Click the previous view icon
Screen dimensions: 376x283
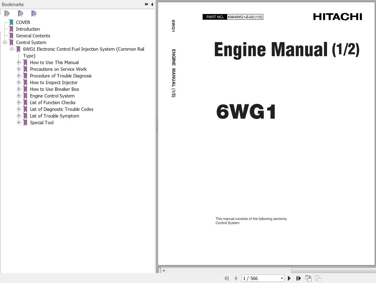308,278
